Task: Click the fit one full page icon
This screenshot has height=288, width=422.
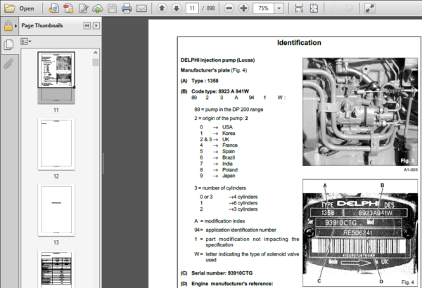Action: pyautogui.click(x=314, y=8)
